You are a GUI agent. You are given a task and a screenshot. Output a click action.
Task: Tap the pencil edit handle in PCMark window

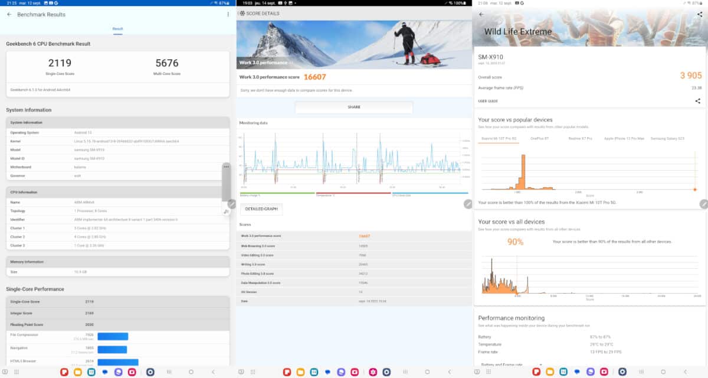(468, 204)
